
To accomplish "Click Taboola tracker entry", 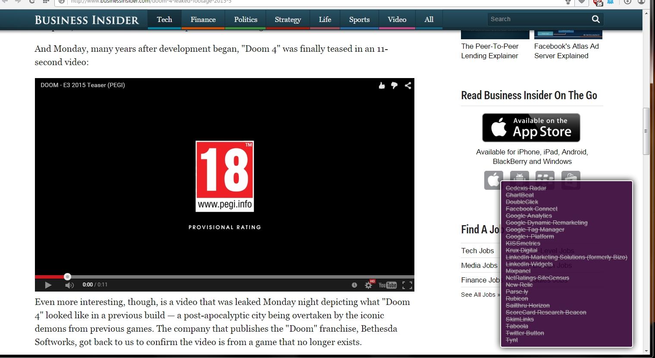I will click(x=517, y=326).
